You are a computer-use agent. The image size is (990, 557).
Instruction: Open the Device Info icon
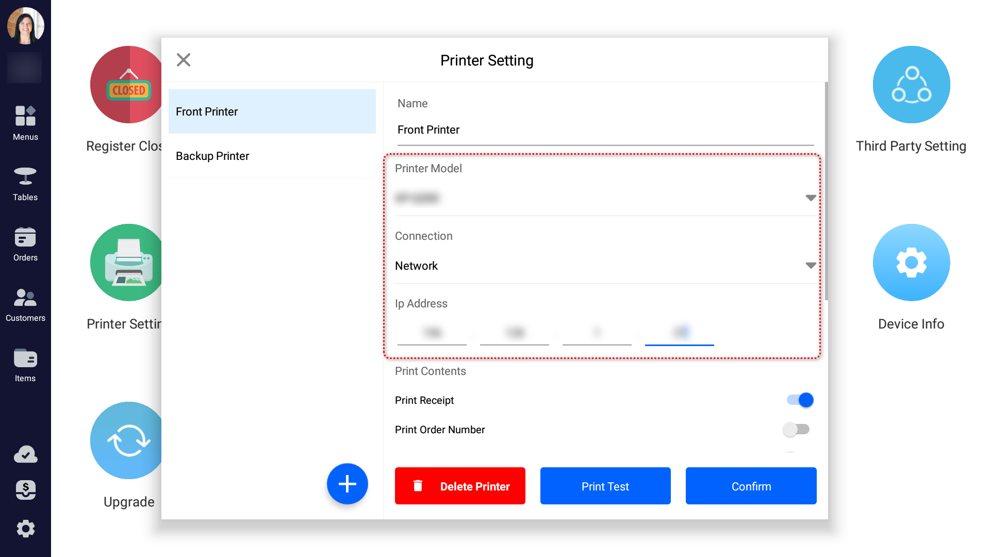pos(911,263)
